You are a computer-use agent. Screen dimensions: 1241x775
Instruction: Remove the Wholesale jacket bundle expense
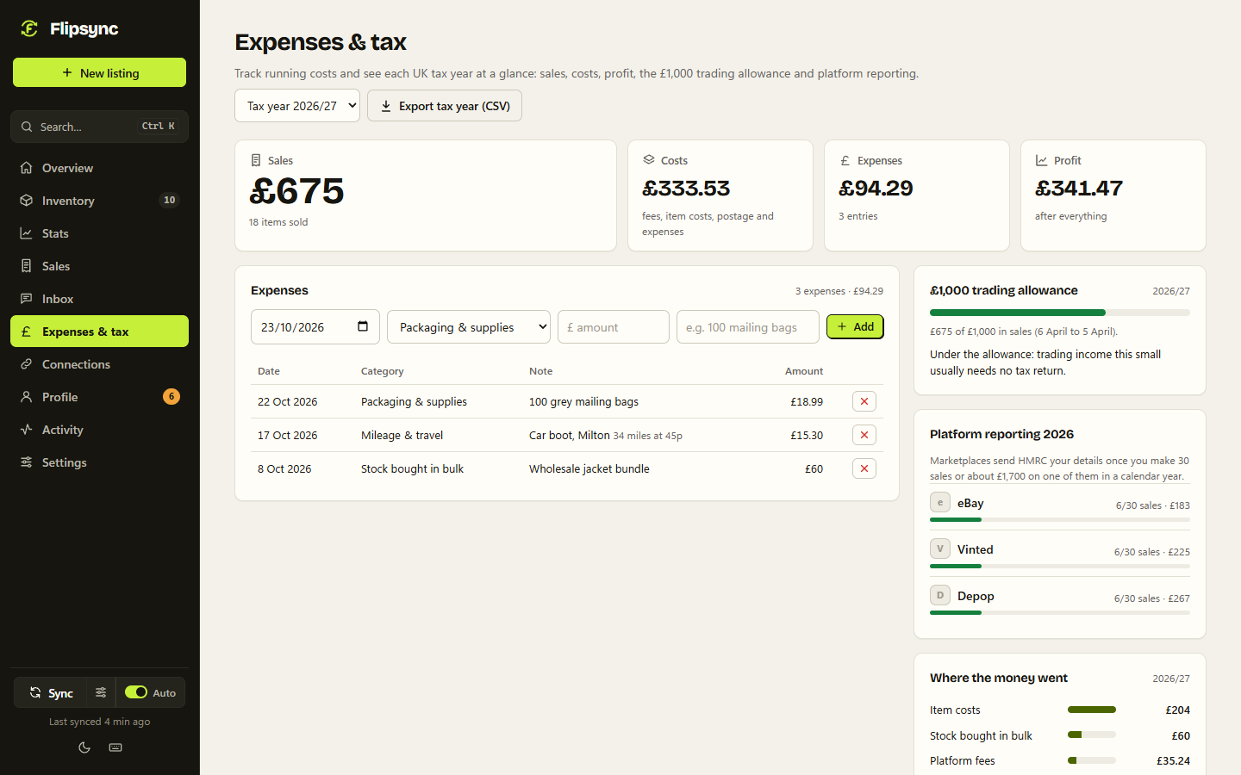864,468
